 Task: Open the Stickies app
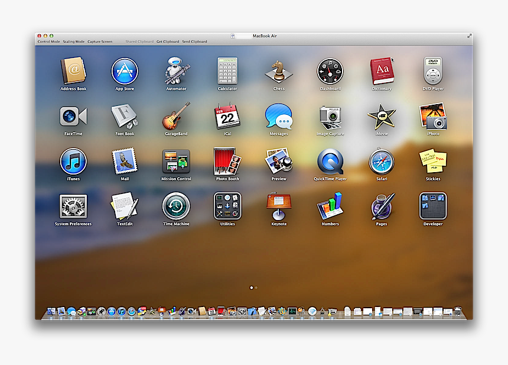pyautogui.click(x=433, y=161)
